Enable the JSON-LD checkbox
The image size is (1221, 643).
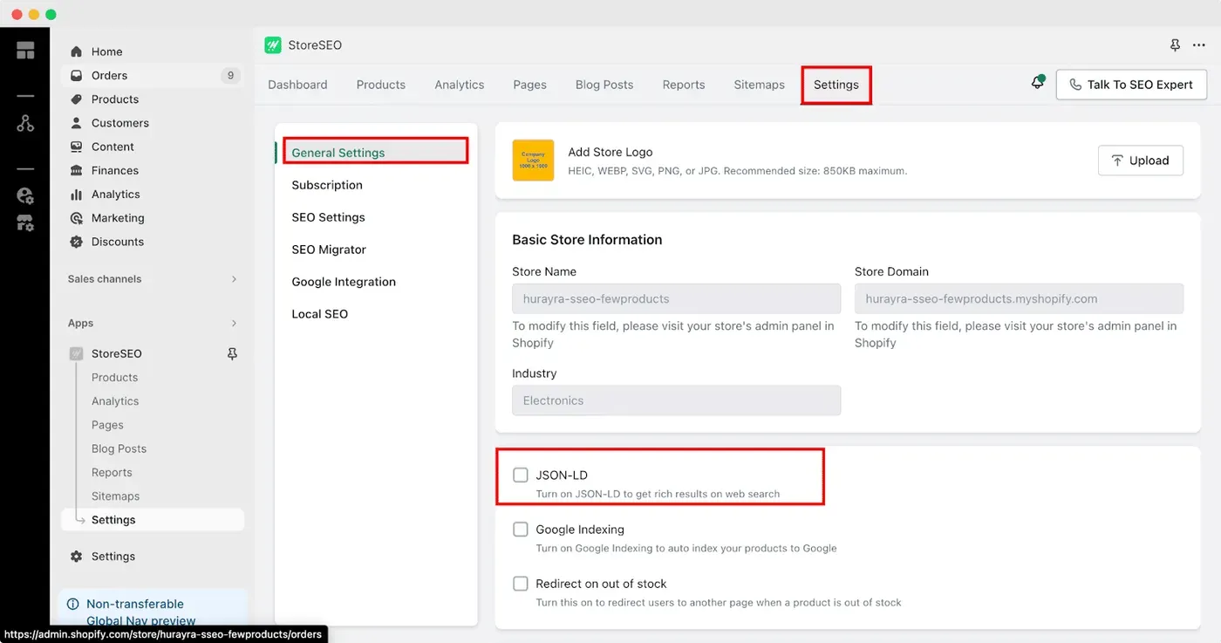click(x=521, y=475)
